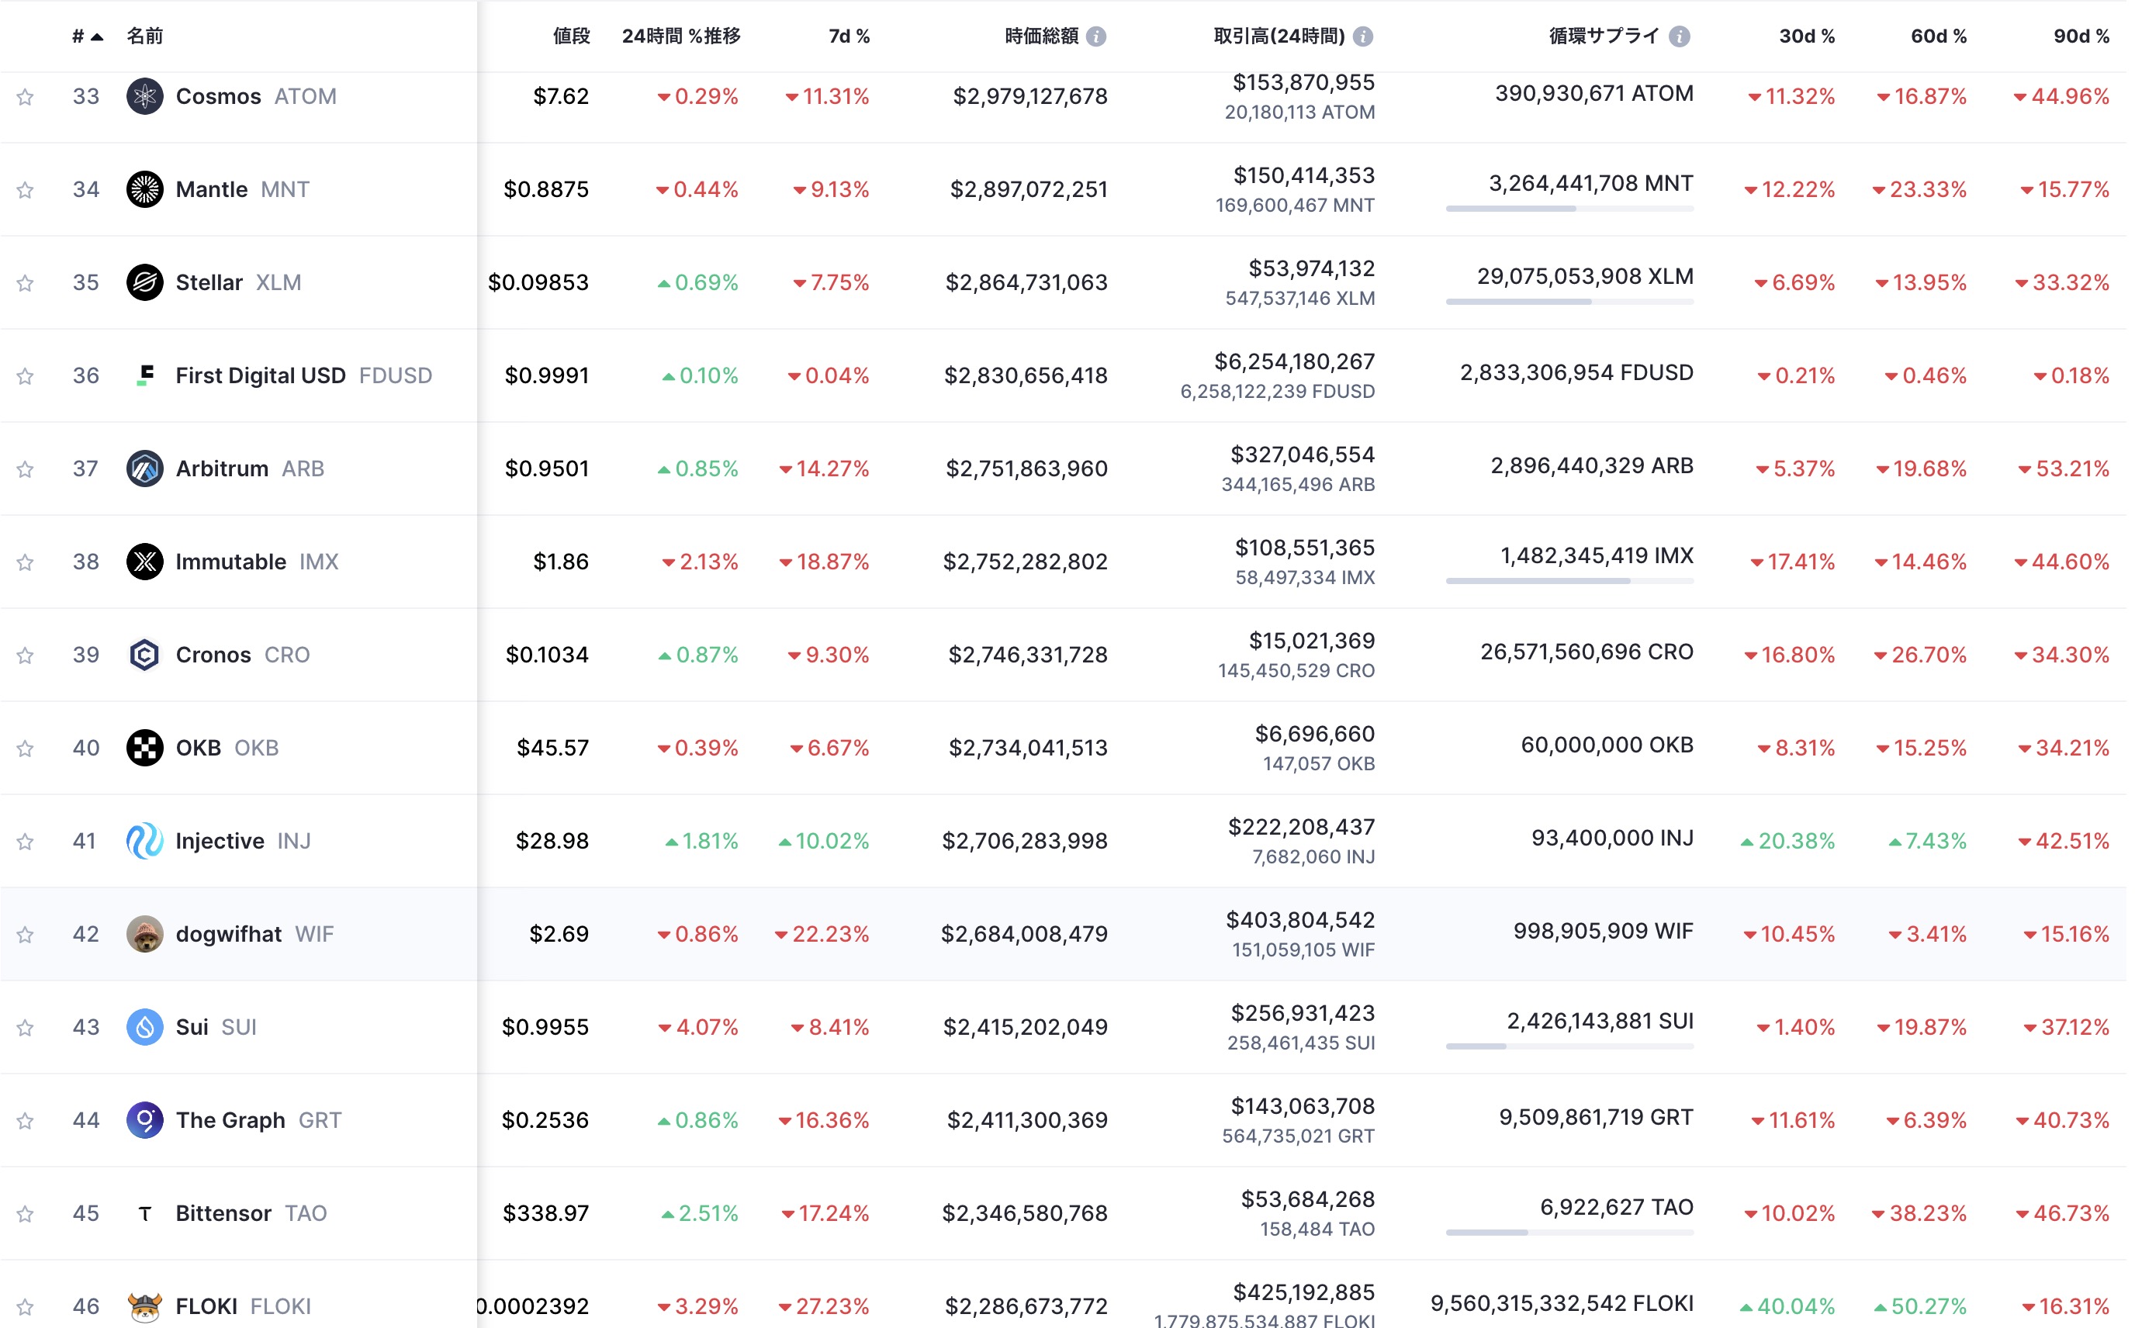This screenshot has width=2135, height=1328.
Task: Open the First Digital USD coin page
Action: pyautogui.click(x=260, y=375)
